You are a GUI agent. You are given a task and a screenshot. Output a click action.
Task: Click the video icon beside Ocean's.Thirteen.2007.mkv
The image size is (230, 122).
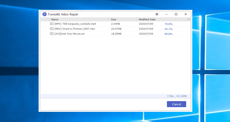tap(51, 29)
